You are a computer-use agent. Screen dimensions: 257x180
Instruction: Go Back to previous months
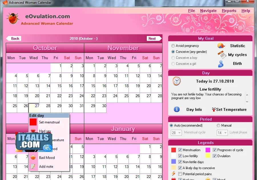point(14,39)
